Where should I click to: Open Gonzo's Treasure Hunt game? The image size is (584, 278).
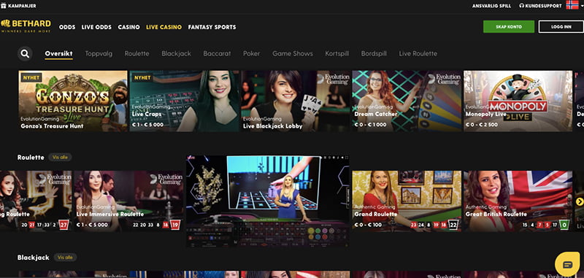[73, 101]
